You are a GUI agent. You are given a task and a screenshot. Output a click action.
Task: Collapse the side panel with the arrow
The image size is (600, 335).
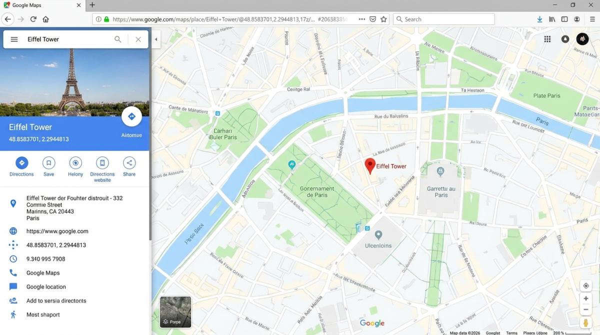coord(156,39)
